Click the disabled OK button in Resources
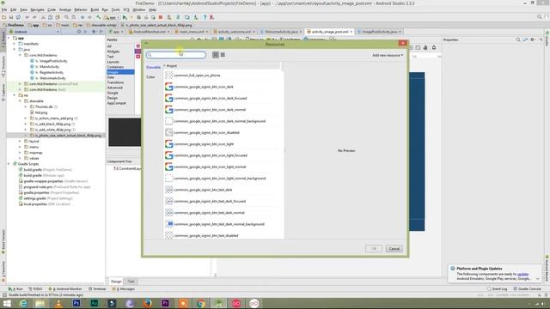The image size is (550, 309). (x=374, y=249)
